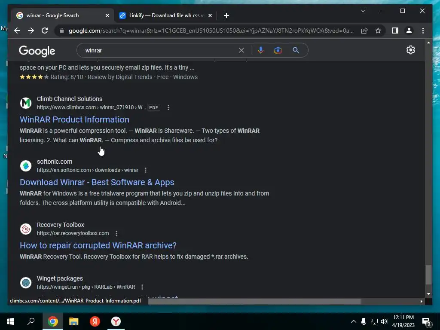Click horizontal scrollbar thumb
Image resolution: width=440 pixels, height=330 pixels.
[x=254, y=301]
